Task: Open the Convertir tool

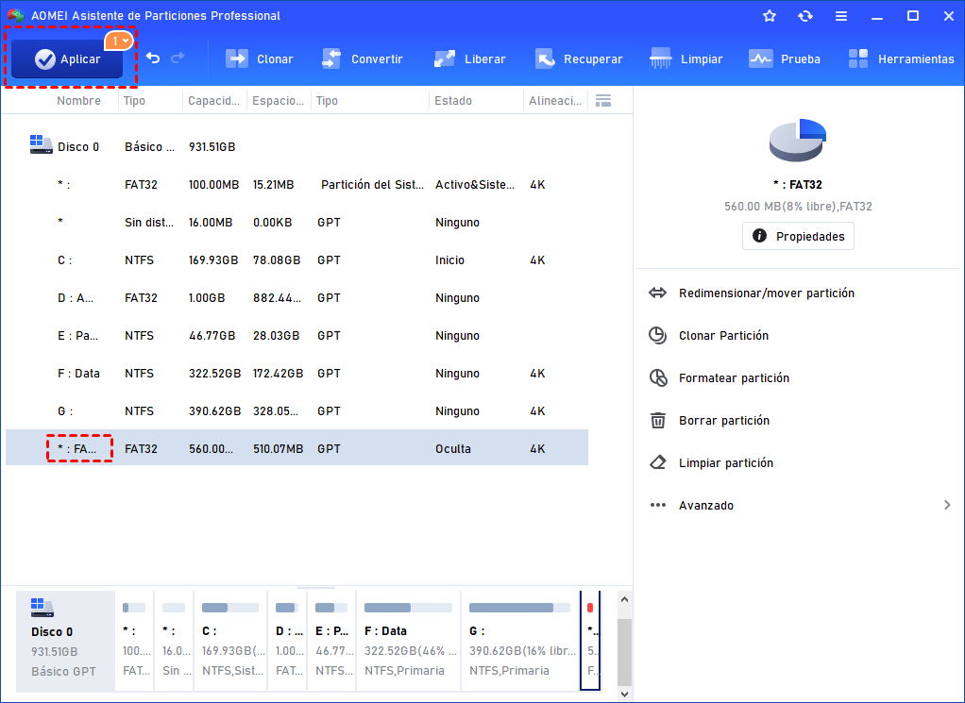Action: [362, 59]
